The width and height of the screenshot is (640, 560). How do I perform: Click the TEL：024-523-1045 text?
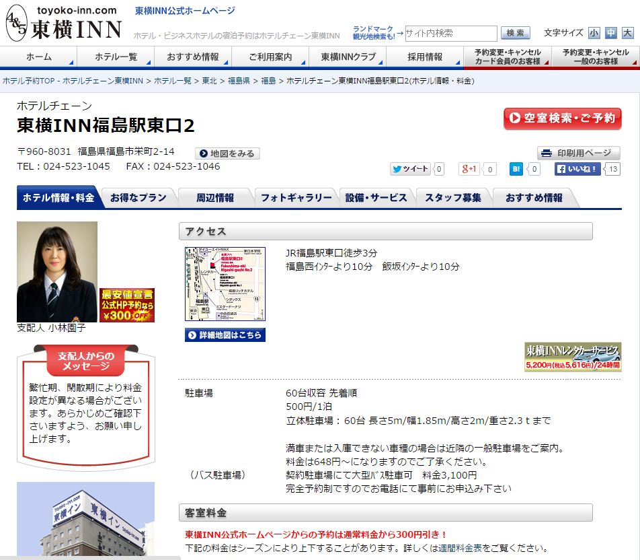tap(63, 166)
